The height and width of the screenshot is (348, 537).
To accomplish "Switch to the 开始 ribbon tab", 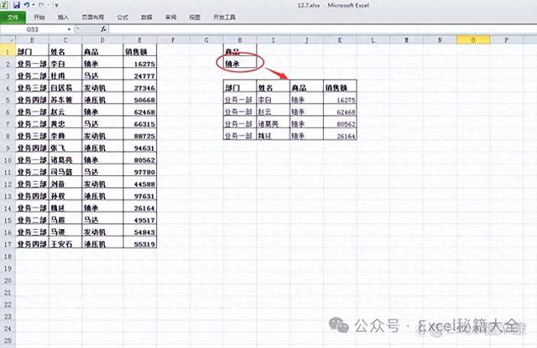I will [x=39, y=17].
